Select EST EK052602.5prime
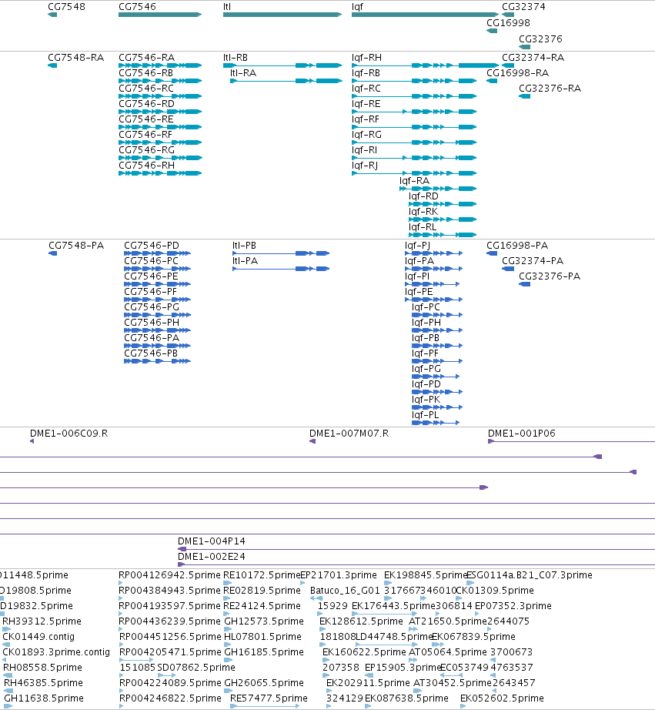The height and width of the screenshot is (710, 655). tap(502, 698)
